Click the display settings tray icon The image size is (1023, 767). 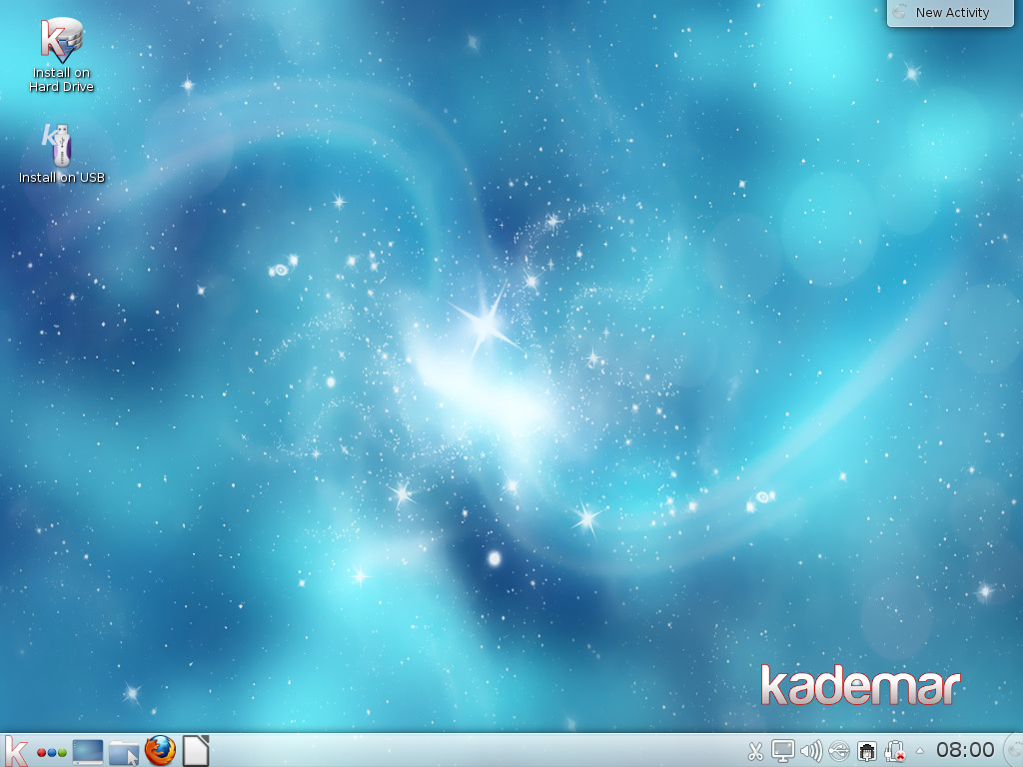coord(783,751)
